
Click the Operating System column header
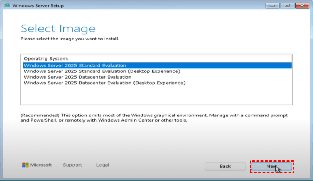(x=46, y=58)
